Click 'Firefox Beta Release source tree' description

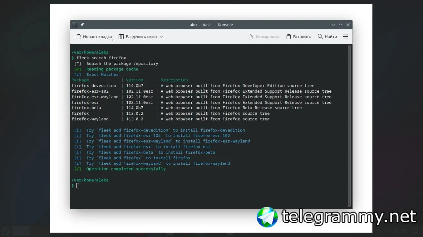(x=262, y=108)
